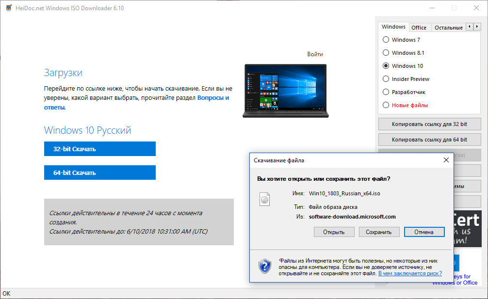This screenshot has height=299, width=488.
Task: Select the Windows 7 radio button
Action: point(386,39)
